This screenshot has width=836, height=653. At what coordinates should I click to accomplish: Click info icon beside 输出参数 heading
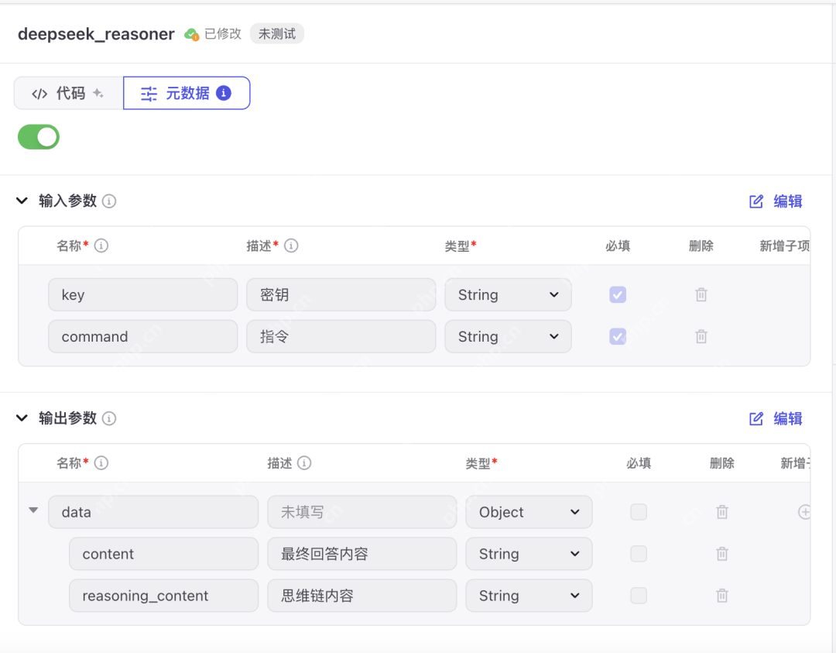(109, 418)
